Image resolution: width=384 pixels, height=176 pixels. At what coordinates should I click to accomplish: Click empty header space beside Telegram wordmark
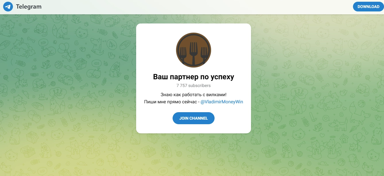195,7
